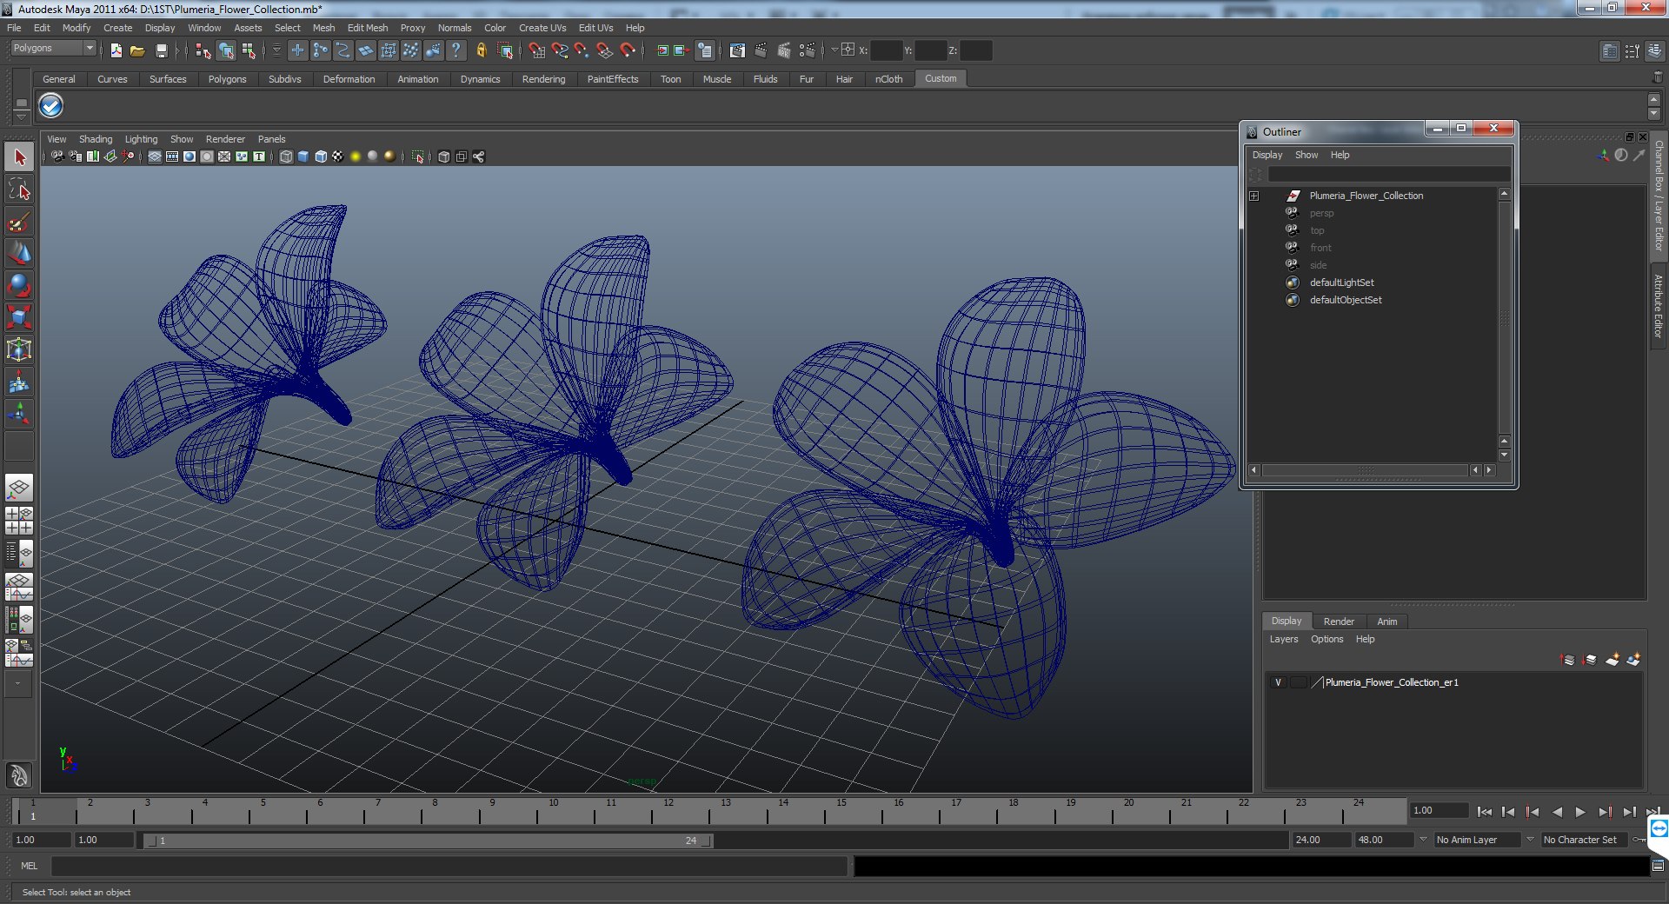Image resolution: width=1669 pixels, height=904 pixels.
Task: Open Layers menu in layer editor
Action: (1283, 639)
